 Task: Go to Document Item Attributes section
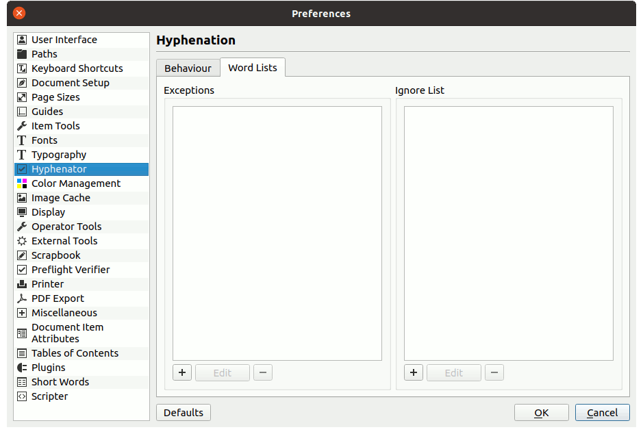point(67,333)
